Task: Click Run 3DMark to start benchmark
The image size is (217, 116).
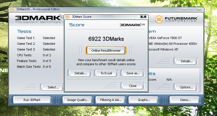Action: (32, 100)
